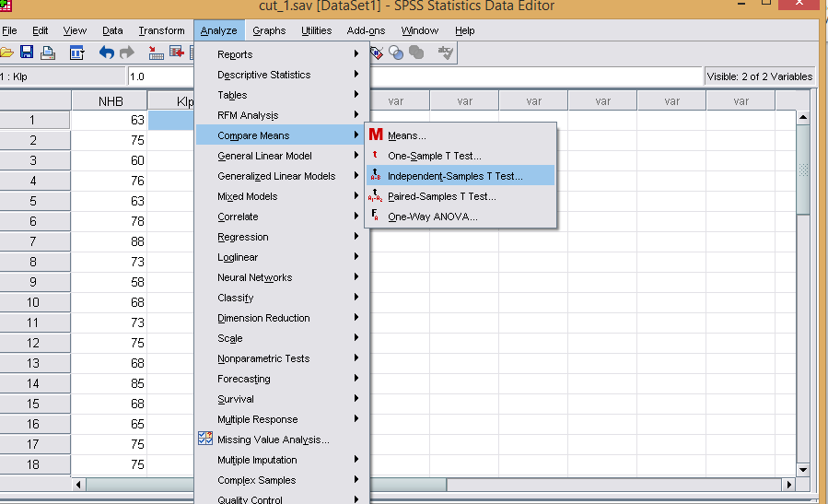Expand the Descriptive Statistics submenu arrow
Image resolution: width=828 pixels, height=504 pixels.
click(x=356, y=74)
